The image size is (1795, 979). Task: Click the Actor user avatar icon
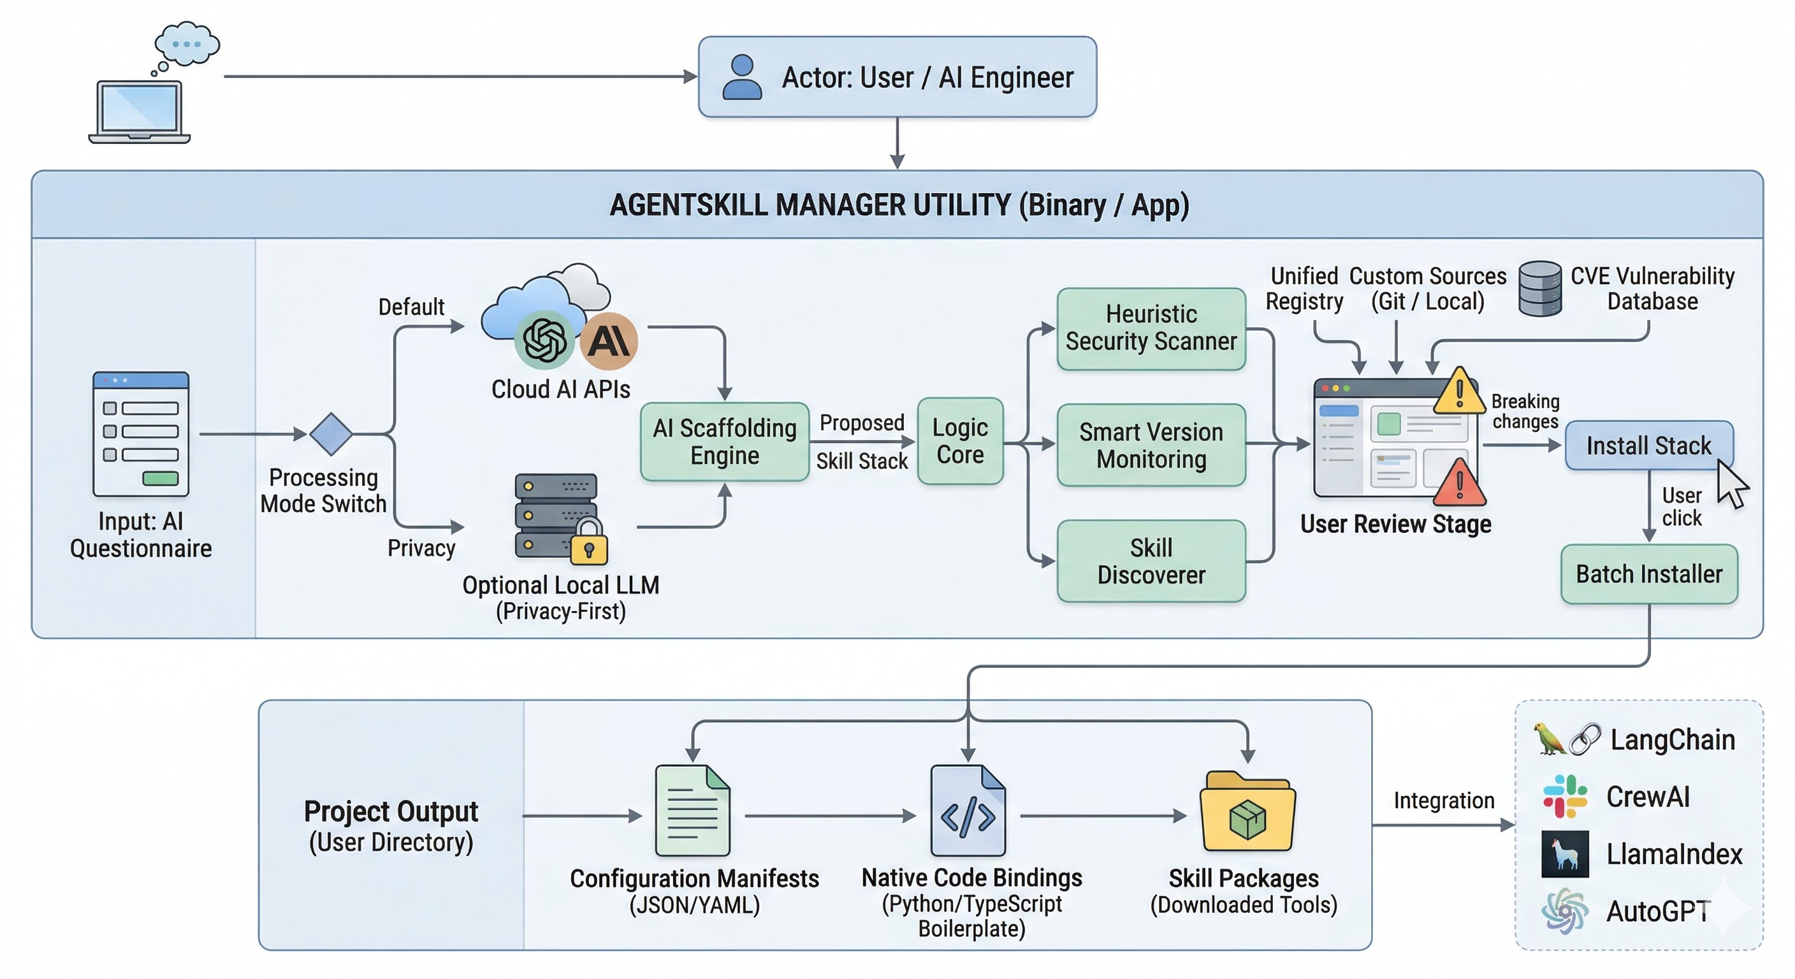point(742,76)
